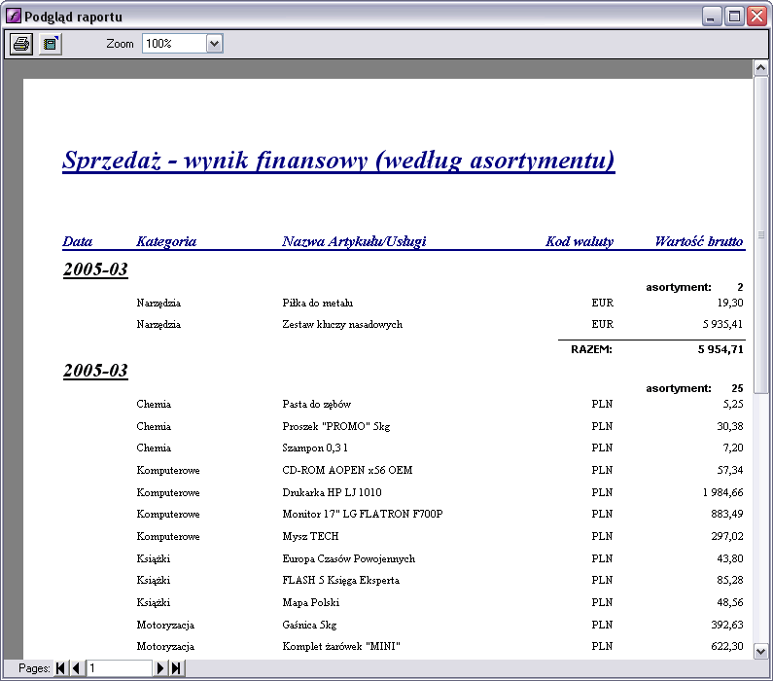Click the 'Data' column header
This screenshot has width=773, height=681.
click(78, 241)
